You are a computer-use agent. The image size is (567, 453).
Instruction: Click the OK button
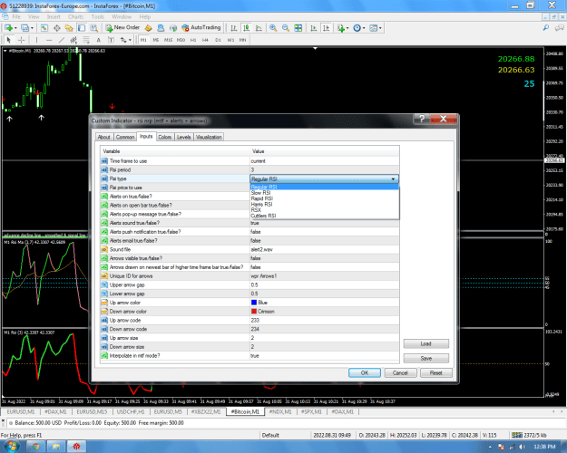point(364,372)
